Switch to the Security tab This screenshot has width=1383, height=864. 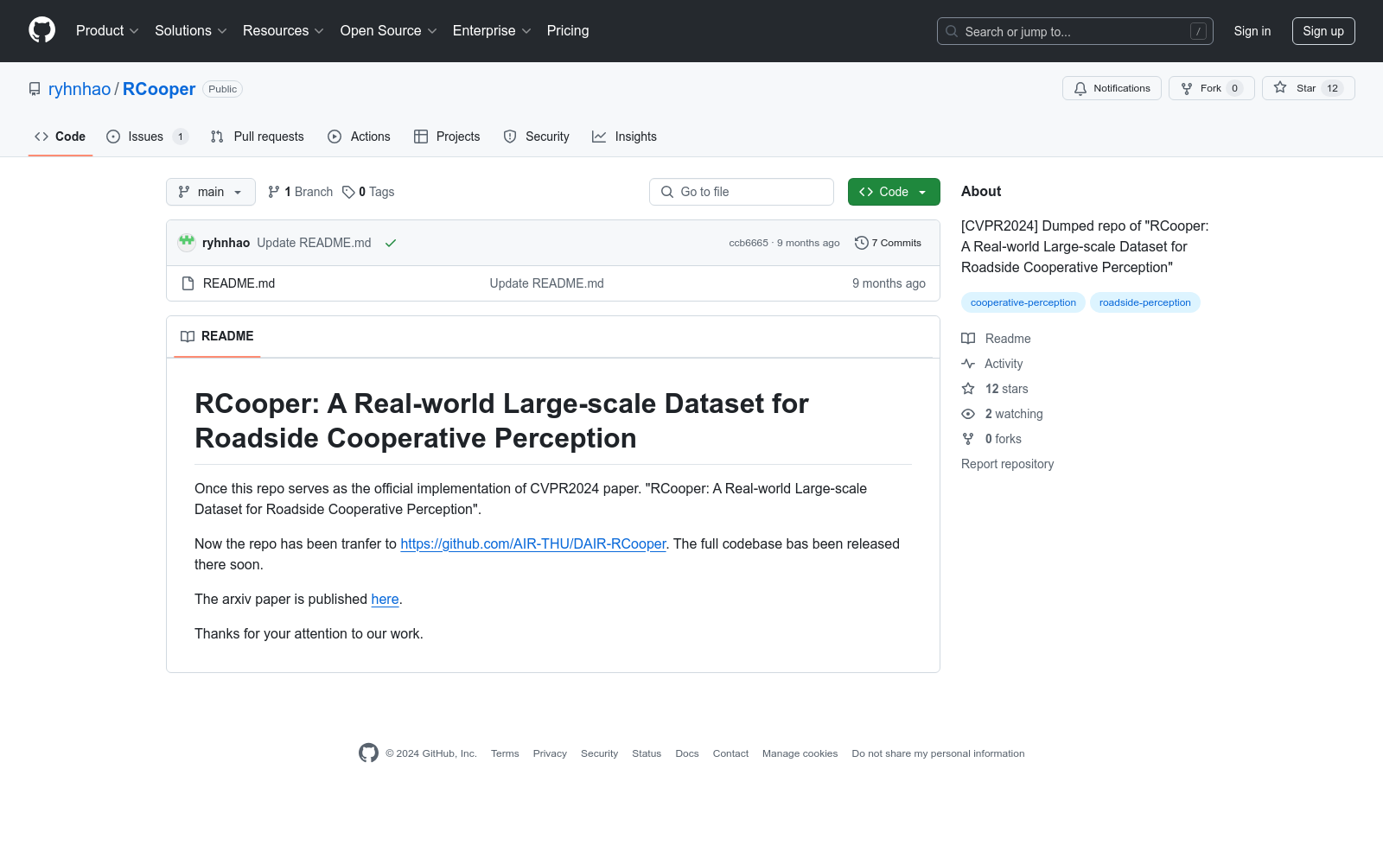click(x=537, y=137)
